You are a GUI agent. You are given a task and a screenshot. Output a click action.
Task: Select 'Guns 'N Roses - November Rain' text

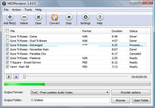pyautogui.click(x=29, y=49)
